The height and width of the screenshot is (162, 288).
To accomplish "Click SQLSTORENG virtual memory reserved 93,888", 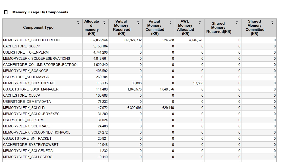I will [x=137, y=83].
